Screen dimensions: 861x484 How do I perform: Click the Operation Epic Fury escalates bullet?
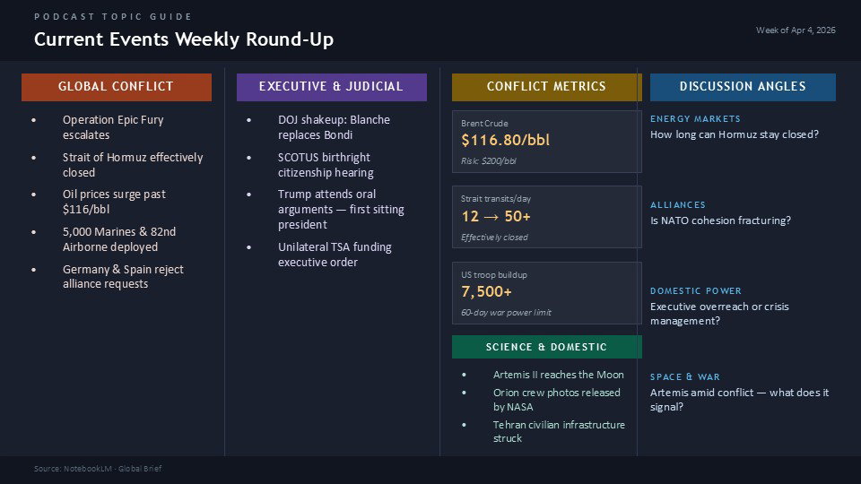coord(113,127)
